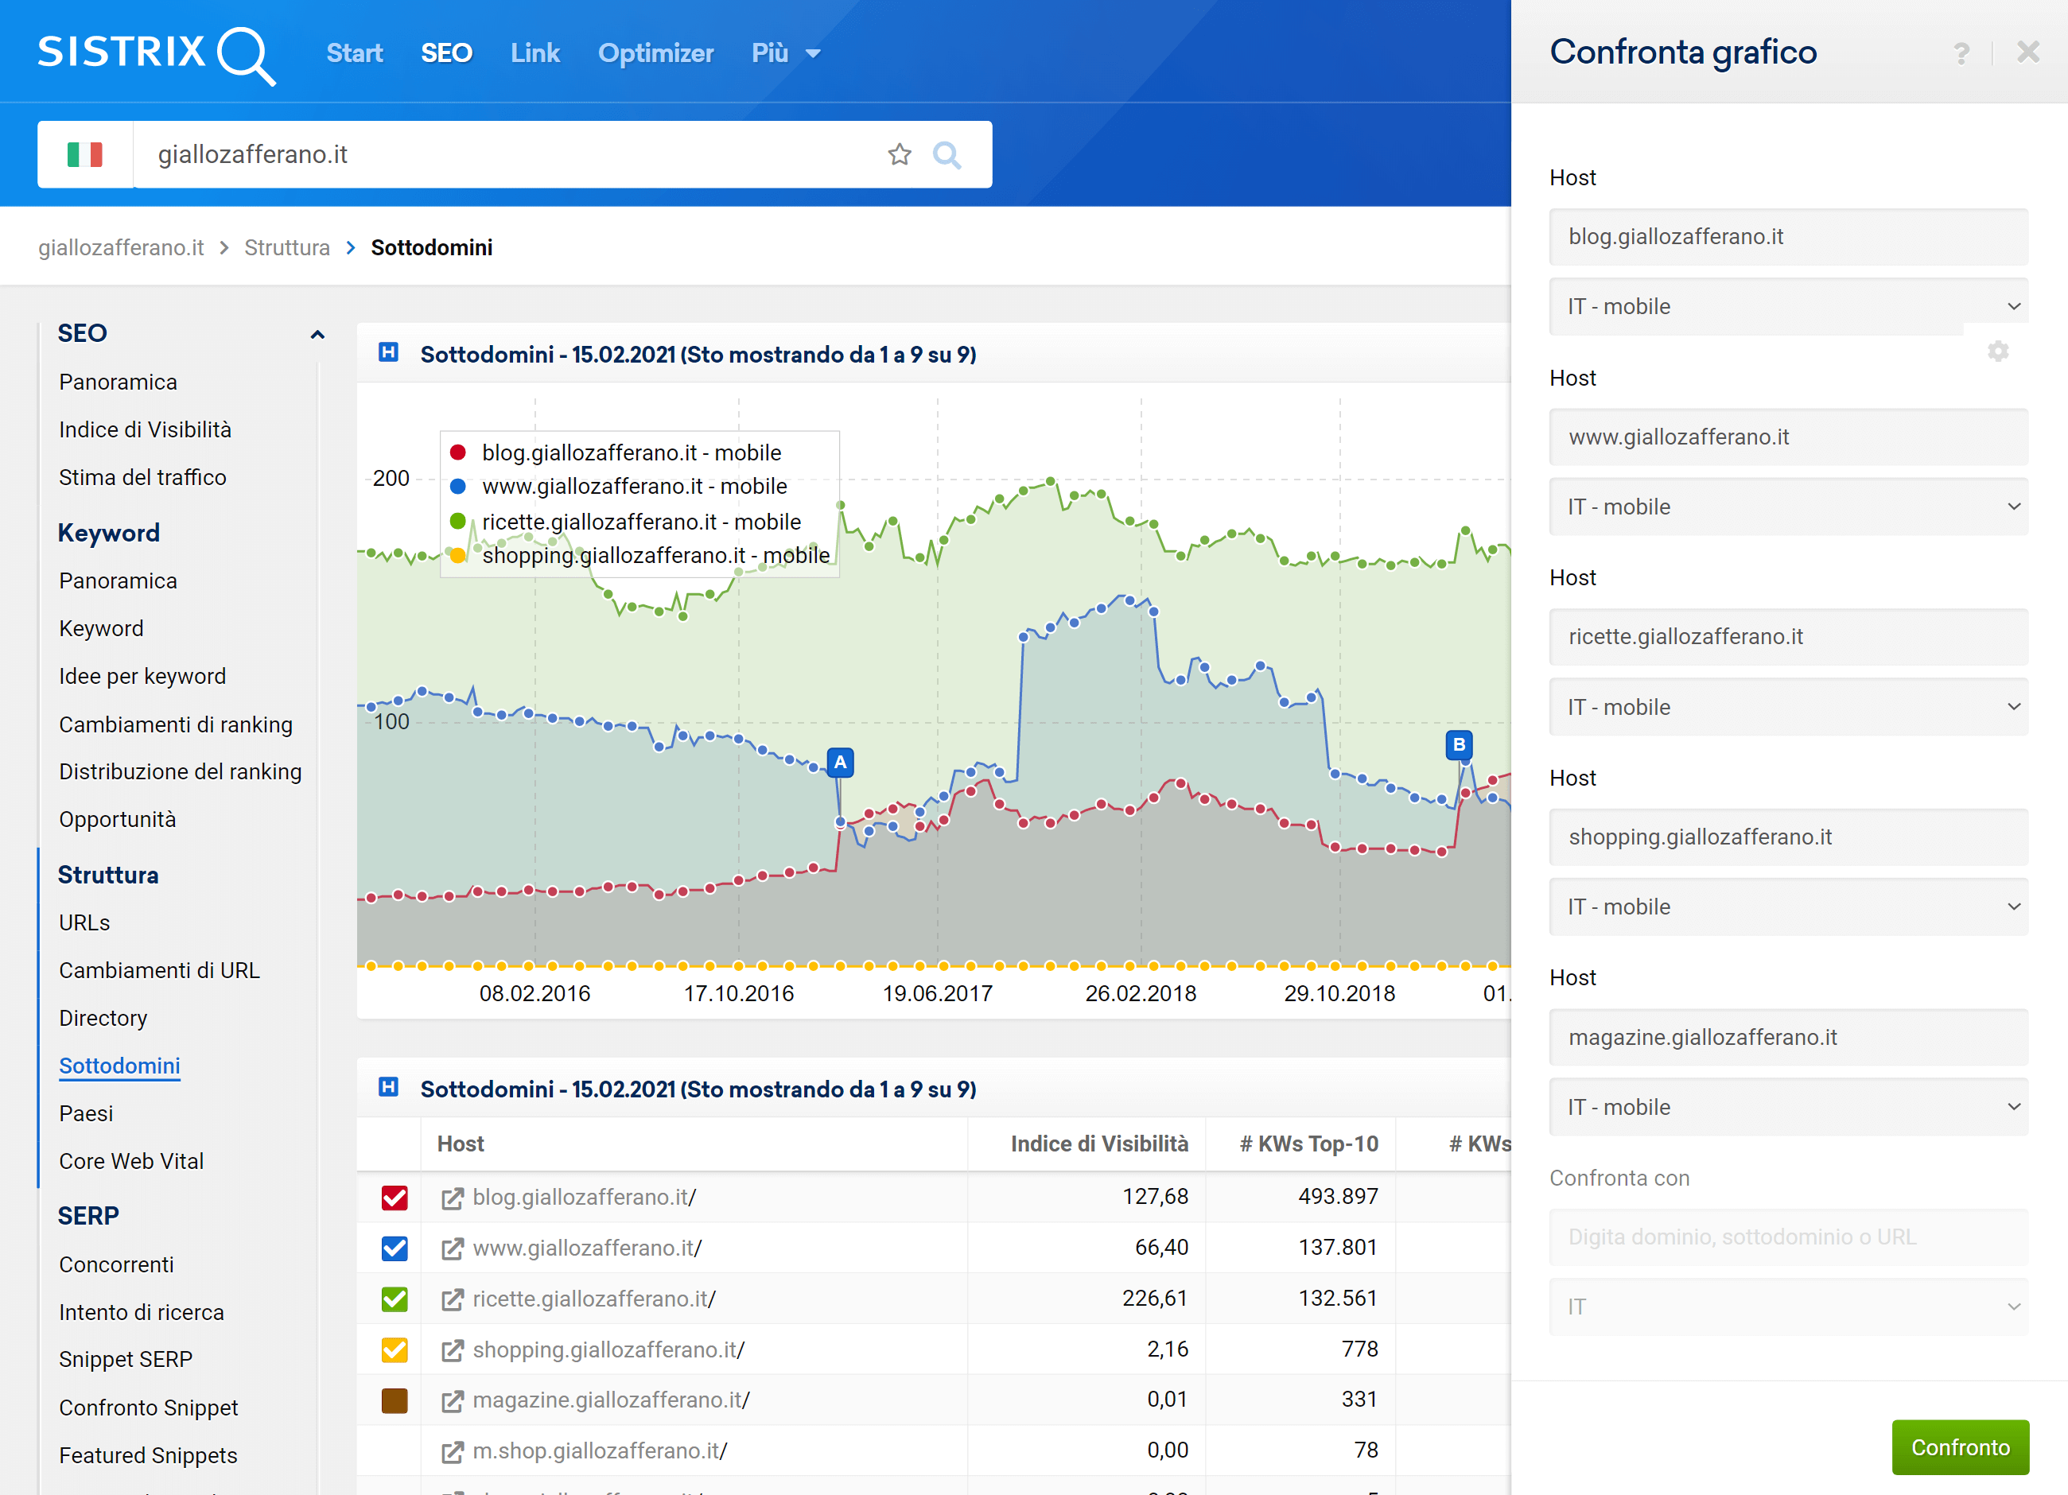This screenshot has height=1495, width=2068.
Task: Open magazine.giallozafferano.it external link icon
Action: tap(453, 1401)
